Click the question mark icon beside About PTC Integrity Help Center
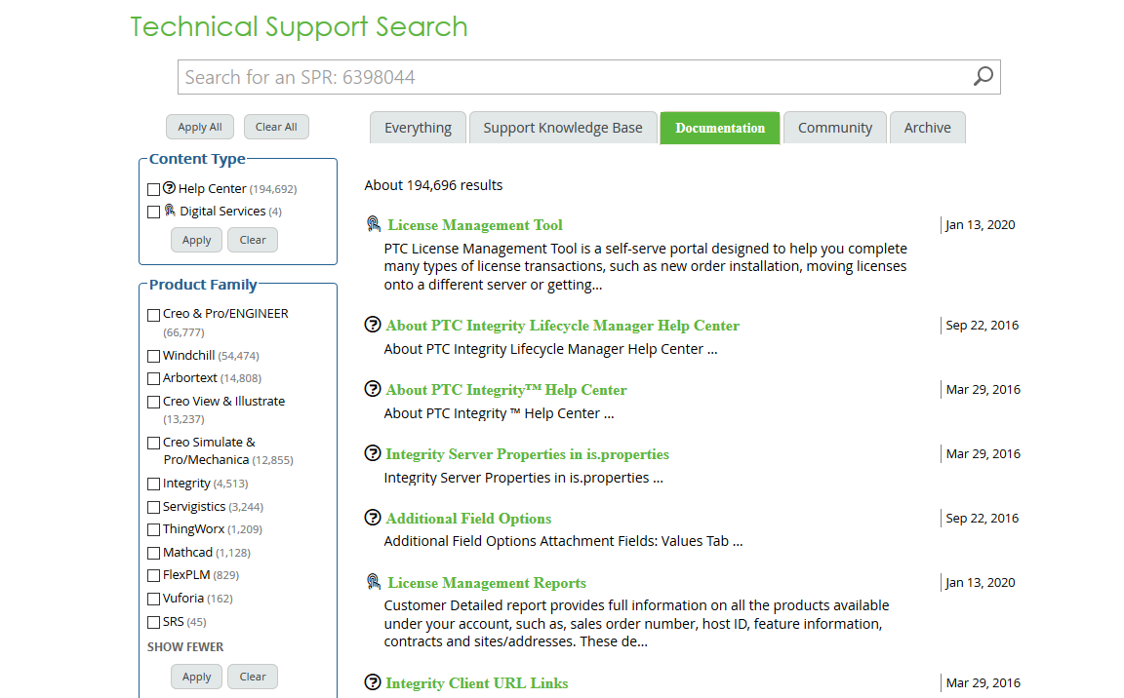Image resolution: width=1124 pixels, height=698 pixels. tap(373, 389)
